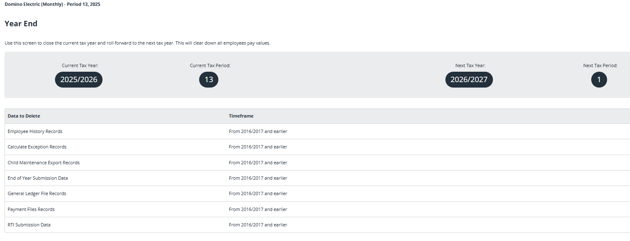Select the RTI Submission Data row
This screenshot has width=630, height=241.
(29, 225)
